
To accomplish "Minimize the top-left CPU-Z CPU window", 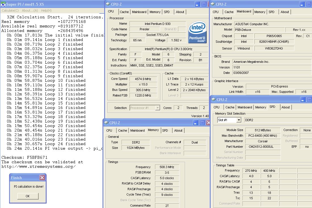I will 197,4.
